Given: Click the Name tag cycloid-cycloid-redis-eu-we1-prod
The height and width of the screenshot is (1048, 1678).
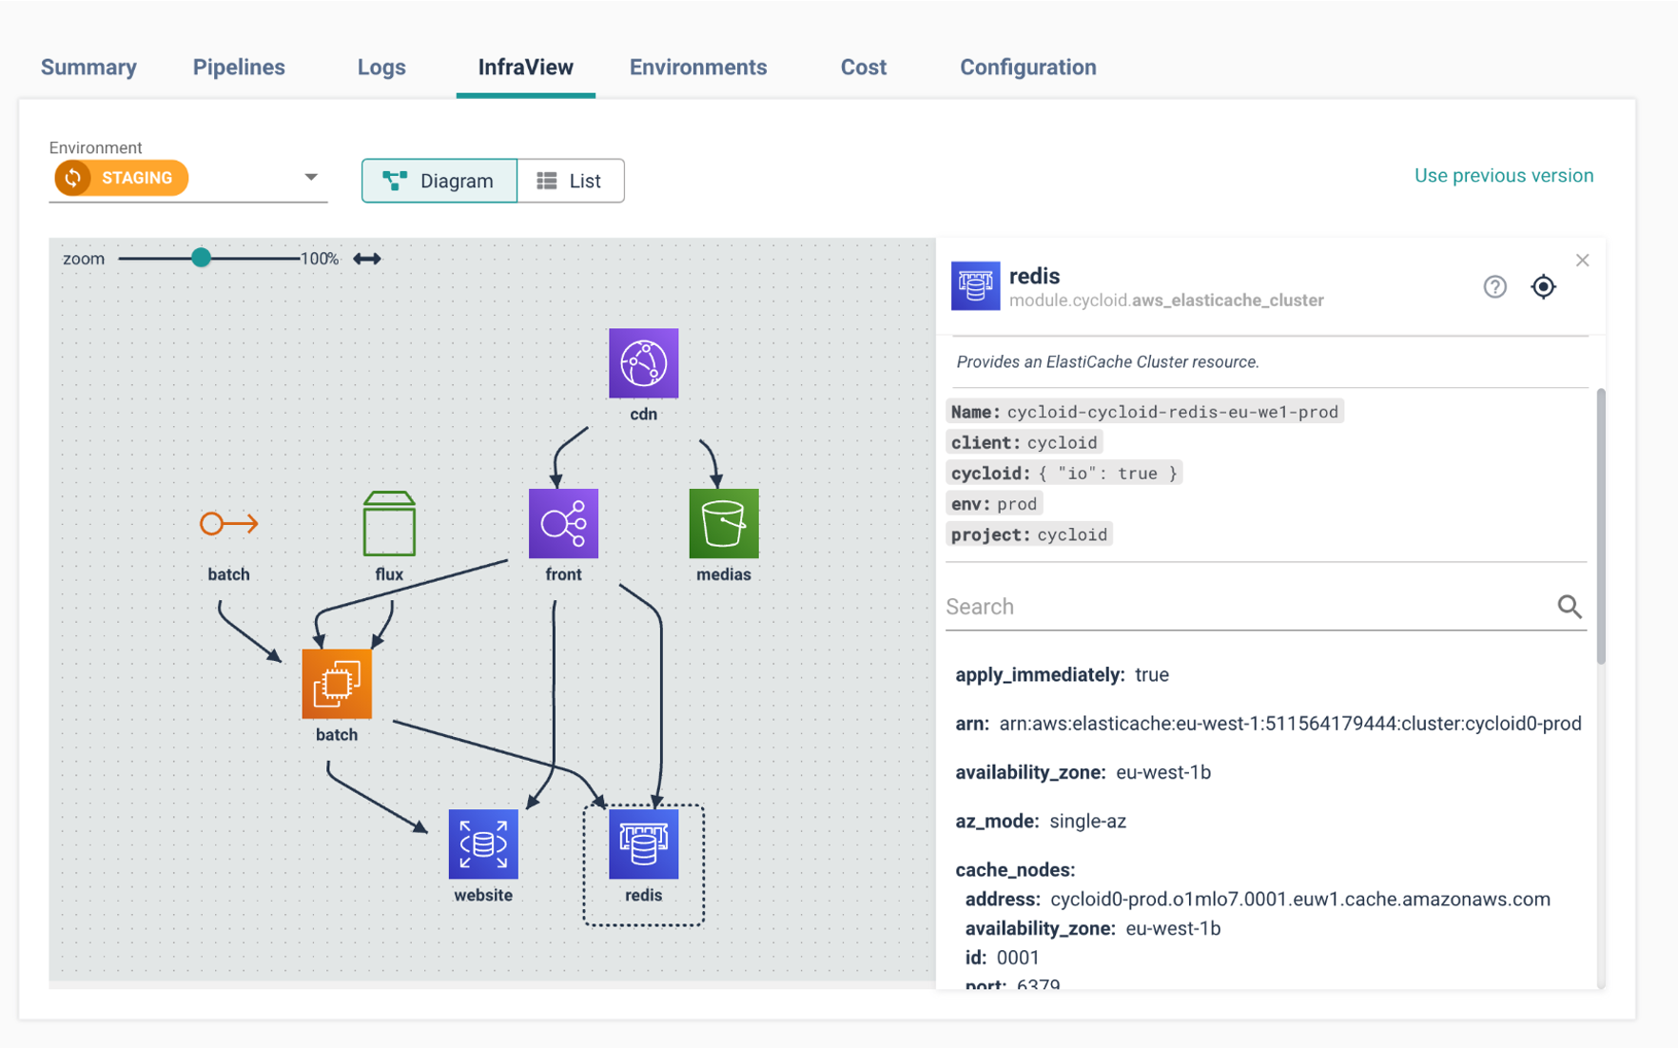Looking at the screenshot, I should click(1144, 412).
